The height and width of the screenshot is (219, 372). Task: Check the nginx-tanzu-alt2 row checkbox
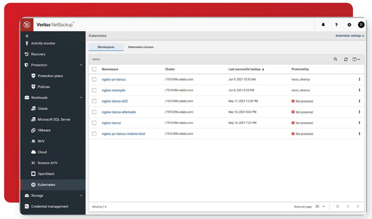click(94, 101)
